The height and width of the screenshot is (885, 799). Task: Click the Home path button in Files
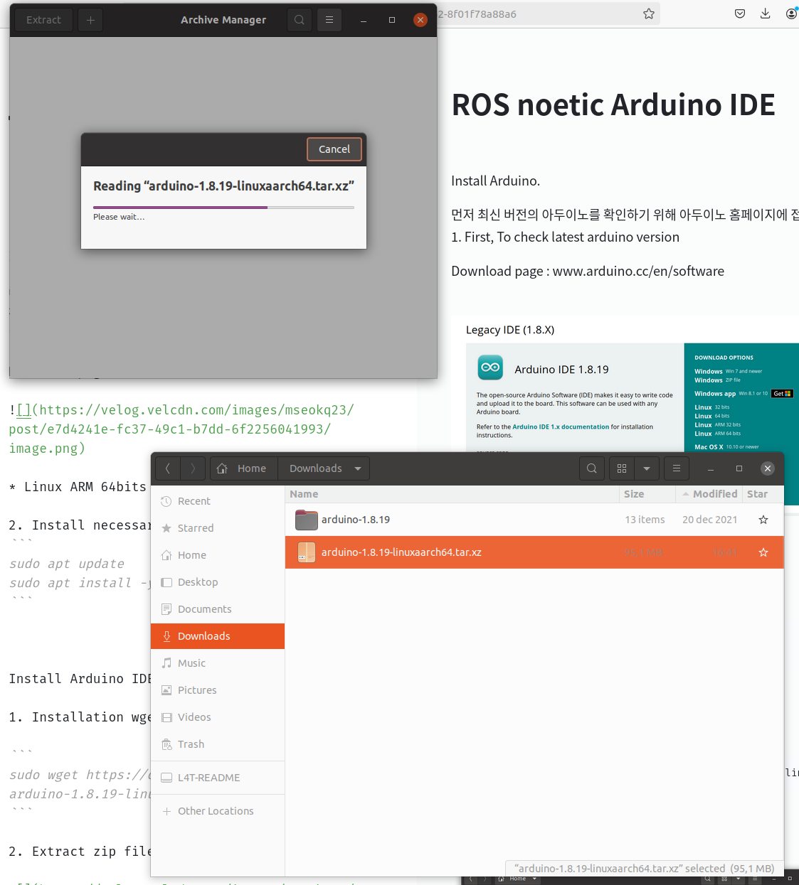pyautogui.click(x=242, y=468)
